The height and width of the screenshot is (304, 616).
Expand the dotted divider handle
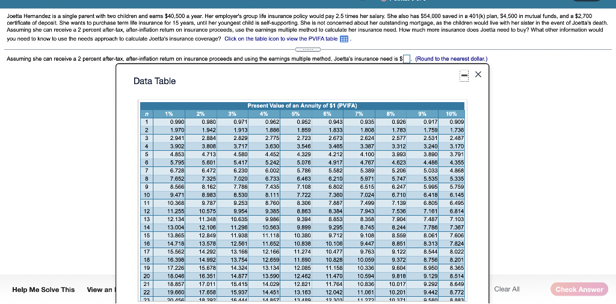307,49
